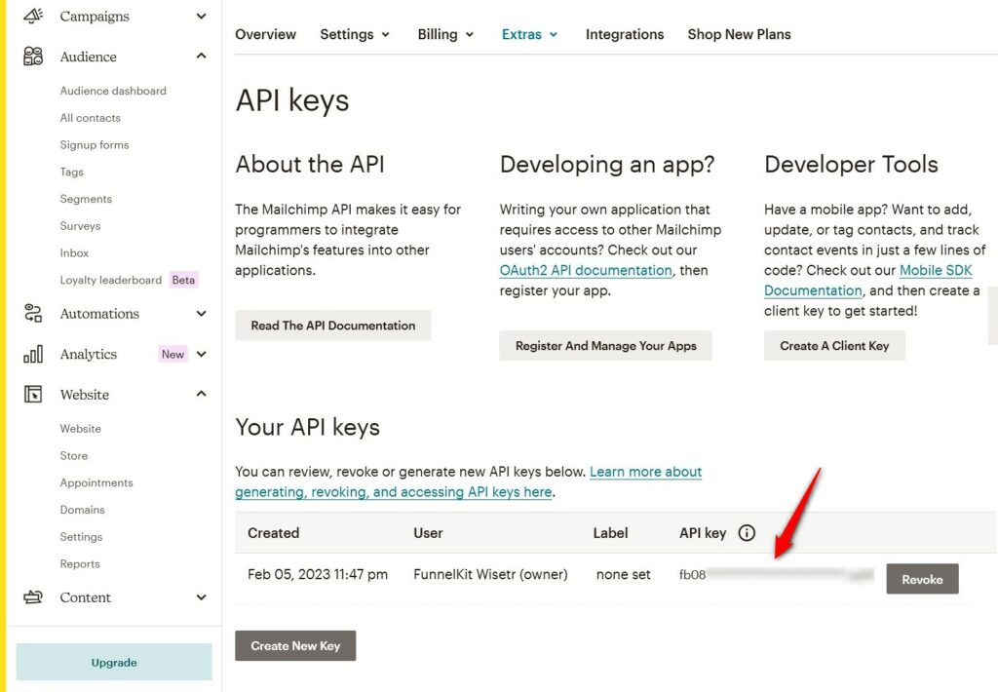Image resolution: width=998 pixels, height=692 pixels.
Task: Expand the Content section chevron
Action: (201, 597)
